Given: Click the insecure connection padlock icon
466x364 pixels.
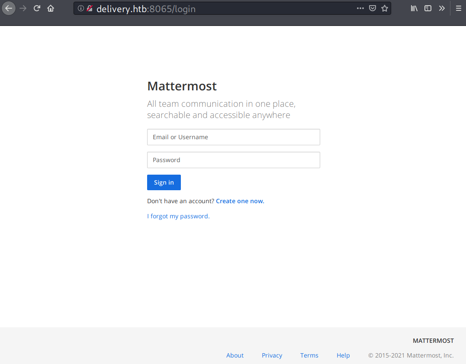Looking at the screenshot, I should [90, 8].
